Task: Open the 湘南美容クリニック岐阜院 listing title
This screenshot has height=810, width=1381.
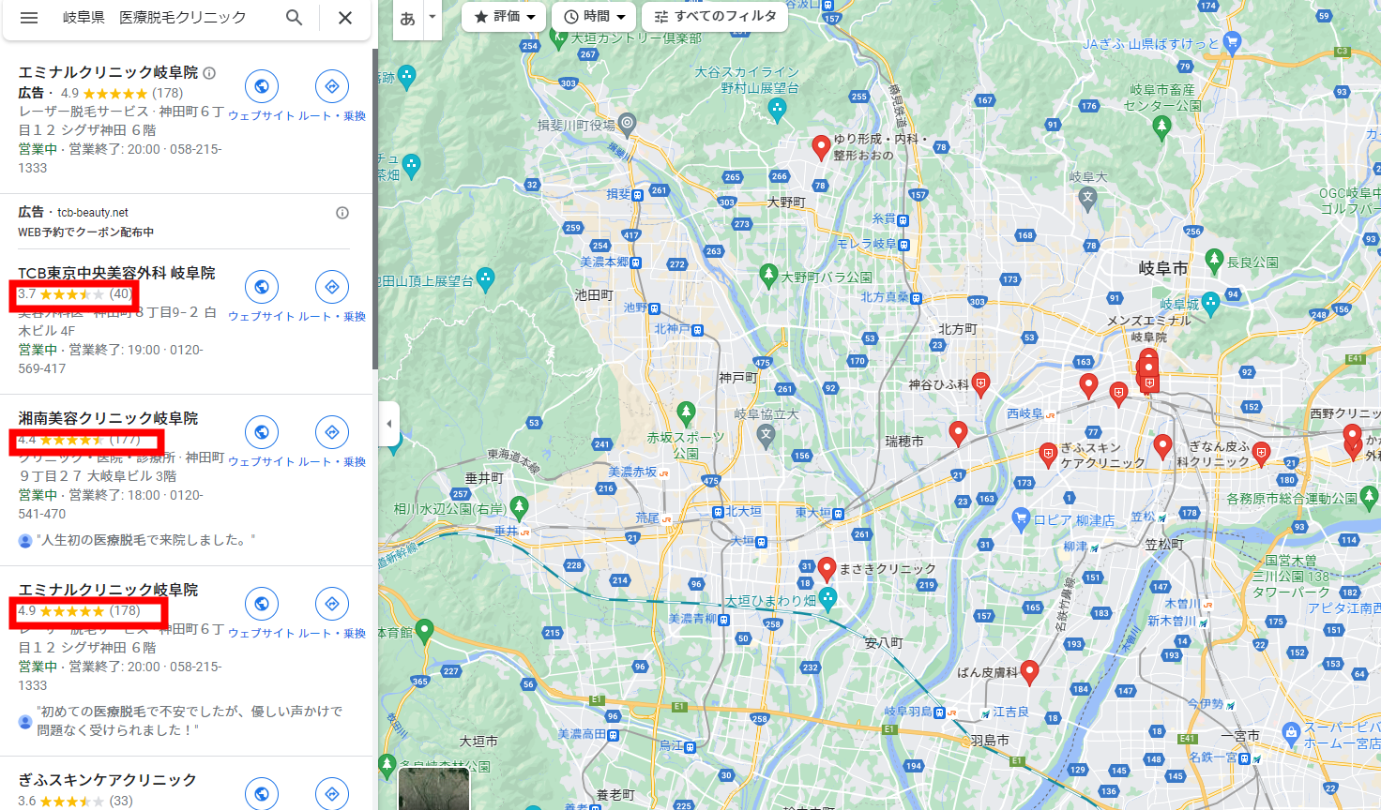Action: tap(108, 418)
